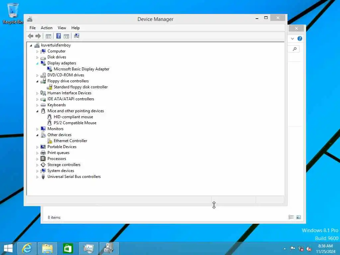Select the Portable Devices label
The width and height of the screenshot is (340, 255).
point(62,147)
